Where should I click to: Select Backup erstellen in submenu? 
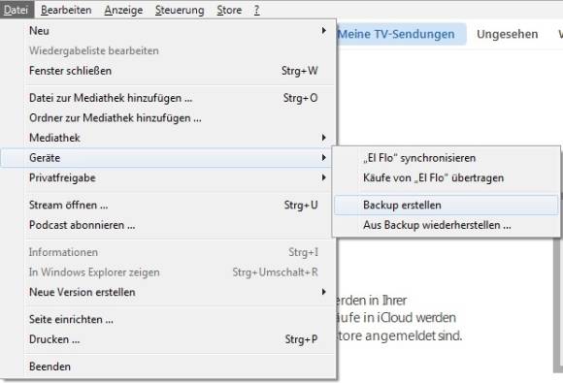pyautogui.click(x=447, y=205)
